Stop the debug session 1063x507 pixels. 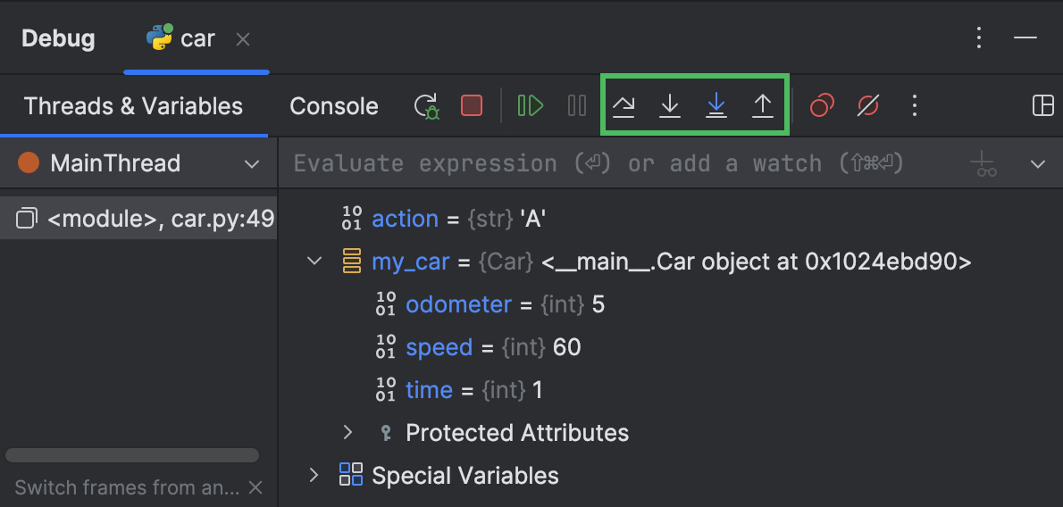pyautogui.click(x=471, y=105)
